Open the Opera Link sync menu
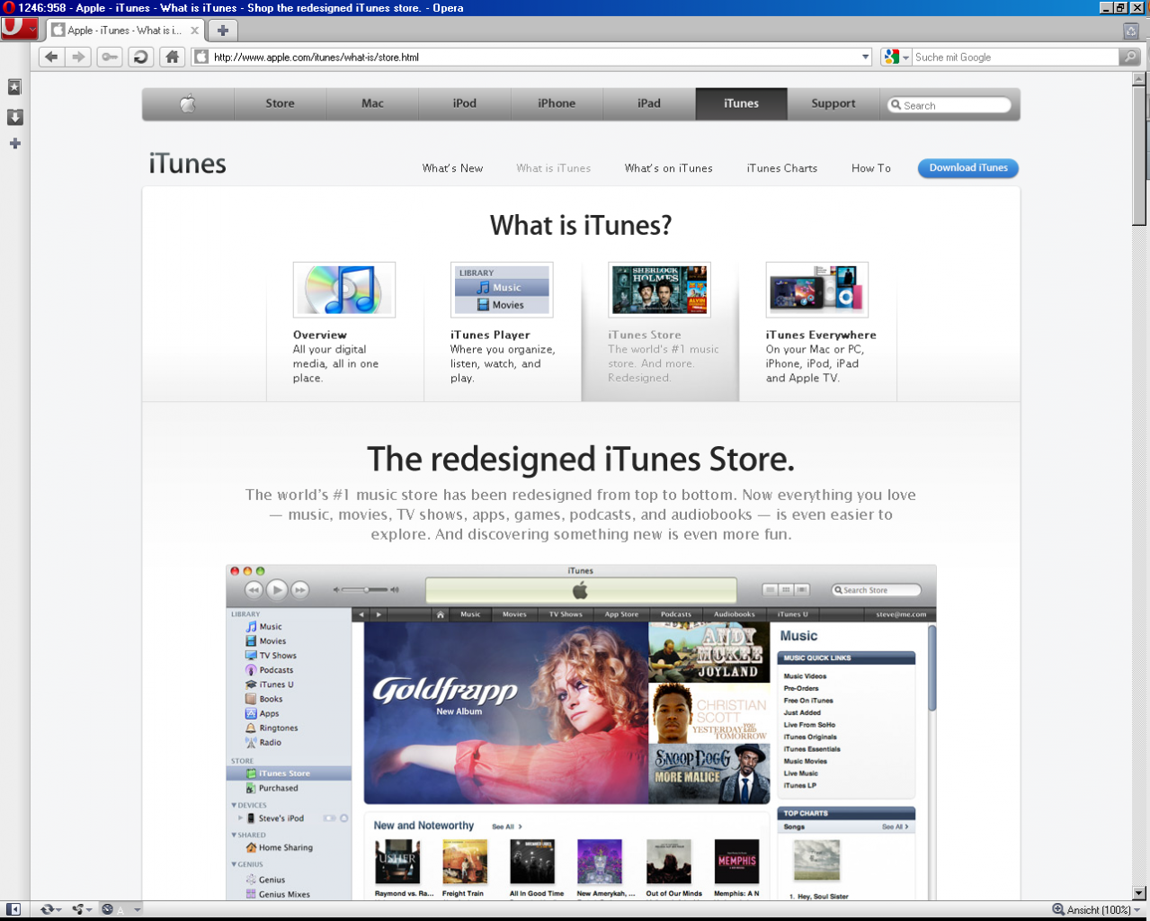1150x921 pixels. [50, 909]
